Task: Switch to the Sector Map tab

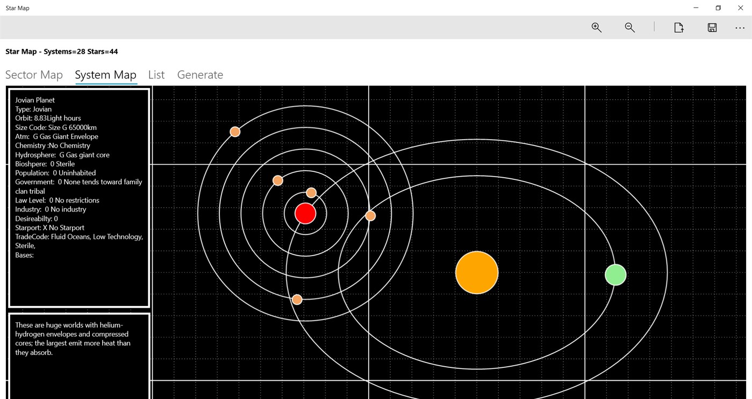Action: (33, 75)
